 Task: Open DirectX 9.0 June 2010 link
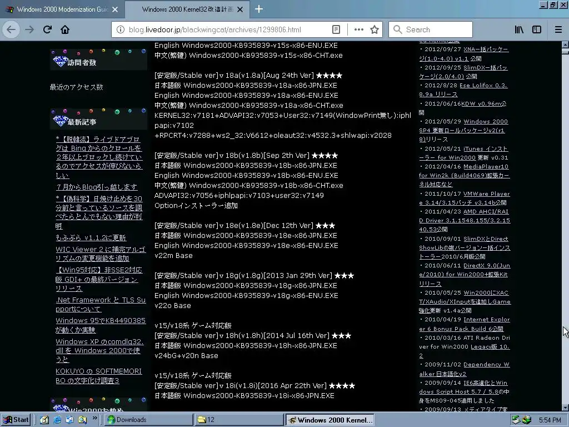[x=465, y=275]
